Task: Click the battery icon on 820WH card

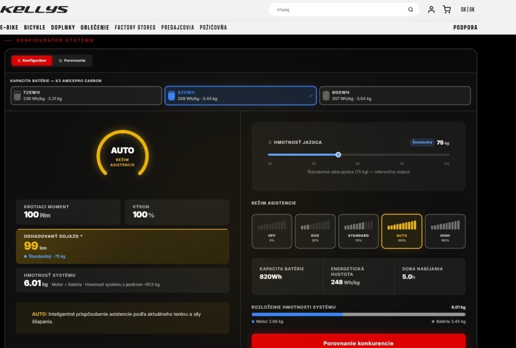Action: click(171, 96)
